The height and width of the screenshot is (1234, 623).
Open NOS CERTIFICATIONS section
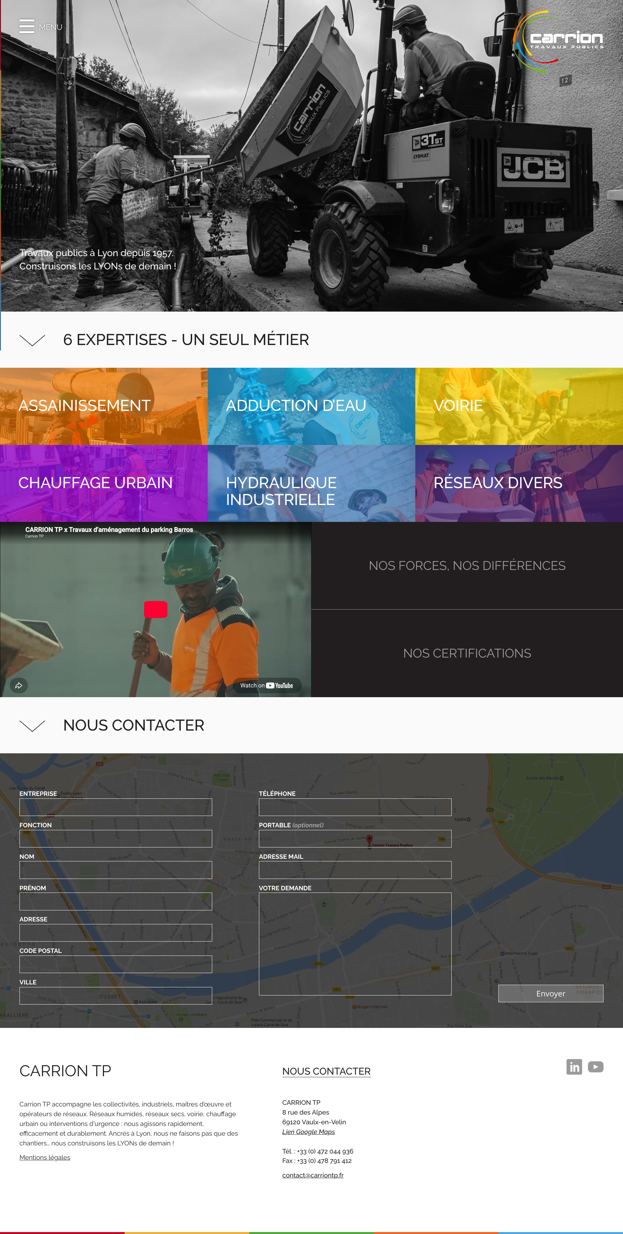tap(467, 653)
